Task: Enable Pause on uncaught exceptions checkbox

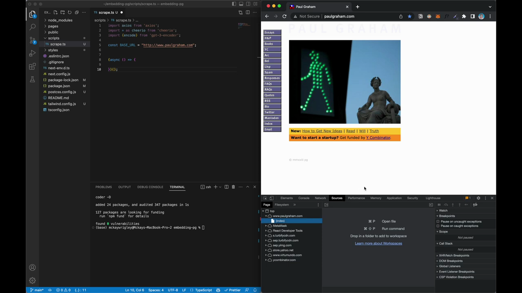Action: tap(438, 221)
